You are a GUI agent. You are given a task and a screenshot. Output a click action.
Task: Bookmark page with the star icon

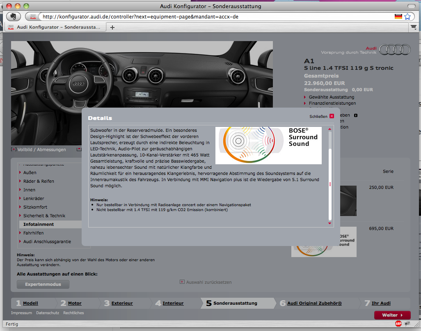[407, 16]
